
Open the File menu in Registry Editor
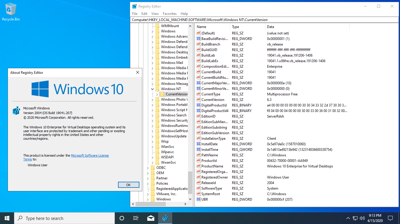[x=135, y=14]
